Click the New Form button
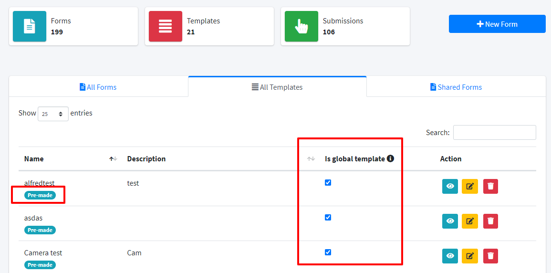 coord(497,24)
